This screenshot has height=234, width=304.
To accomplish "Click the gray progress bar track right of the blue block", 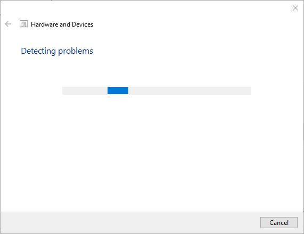I will click(190, 90).
